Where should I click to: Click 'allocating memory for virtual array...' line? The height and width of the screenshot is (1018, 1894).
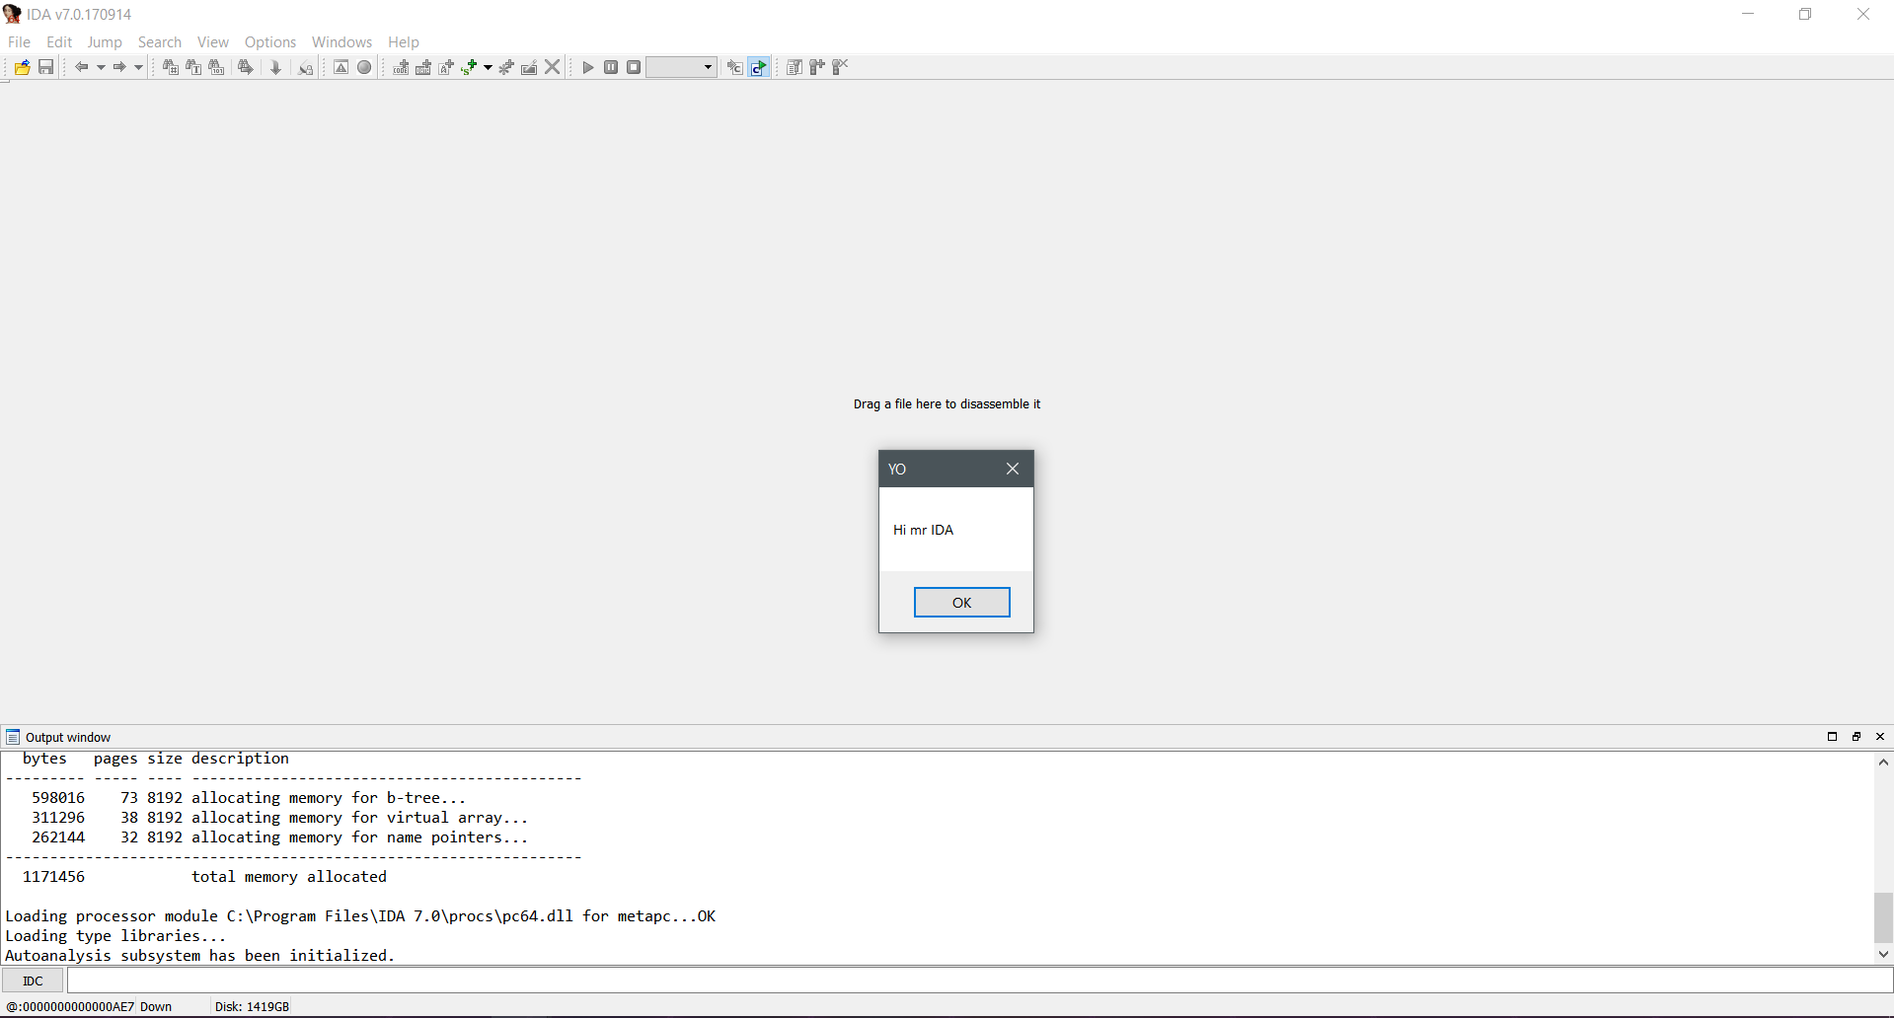(360, 818)
